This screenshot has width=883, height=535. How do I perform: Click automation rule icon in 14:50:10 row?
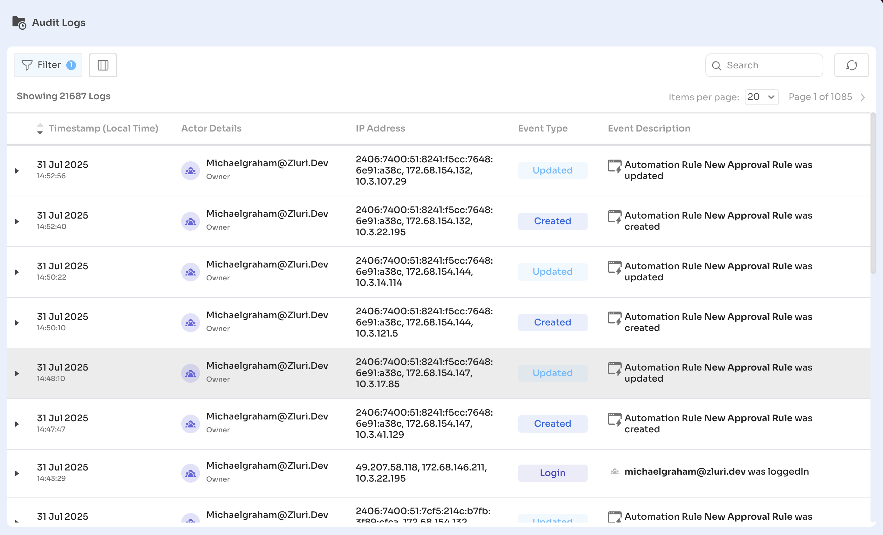coord(614,319)
